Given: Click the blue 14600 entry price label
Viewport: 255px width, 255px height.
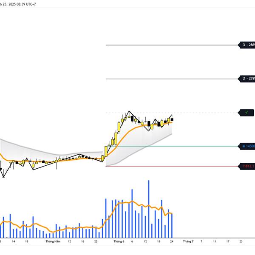Looking at the screenshot, I should 246,146.
